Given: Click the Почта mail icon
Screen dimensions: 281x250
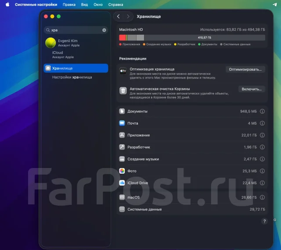Looking at the screenshot, I should click(x=122, y=123).
